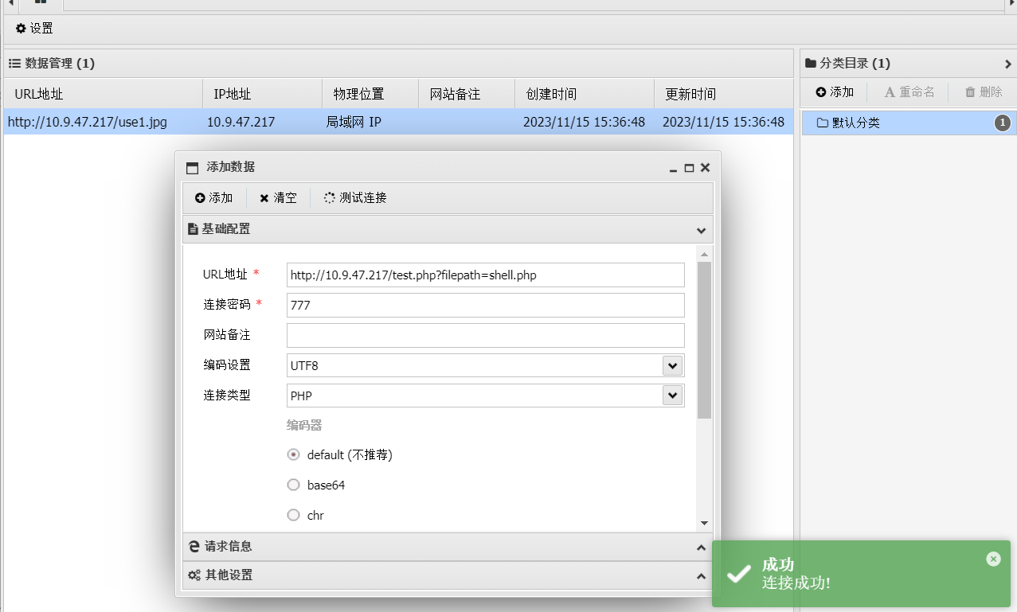Viewport: 1017px width, 612px height.
Task: Open the 编码设置 UTF8 dropdown
Action: [x=673, y=365]
